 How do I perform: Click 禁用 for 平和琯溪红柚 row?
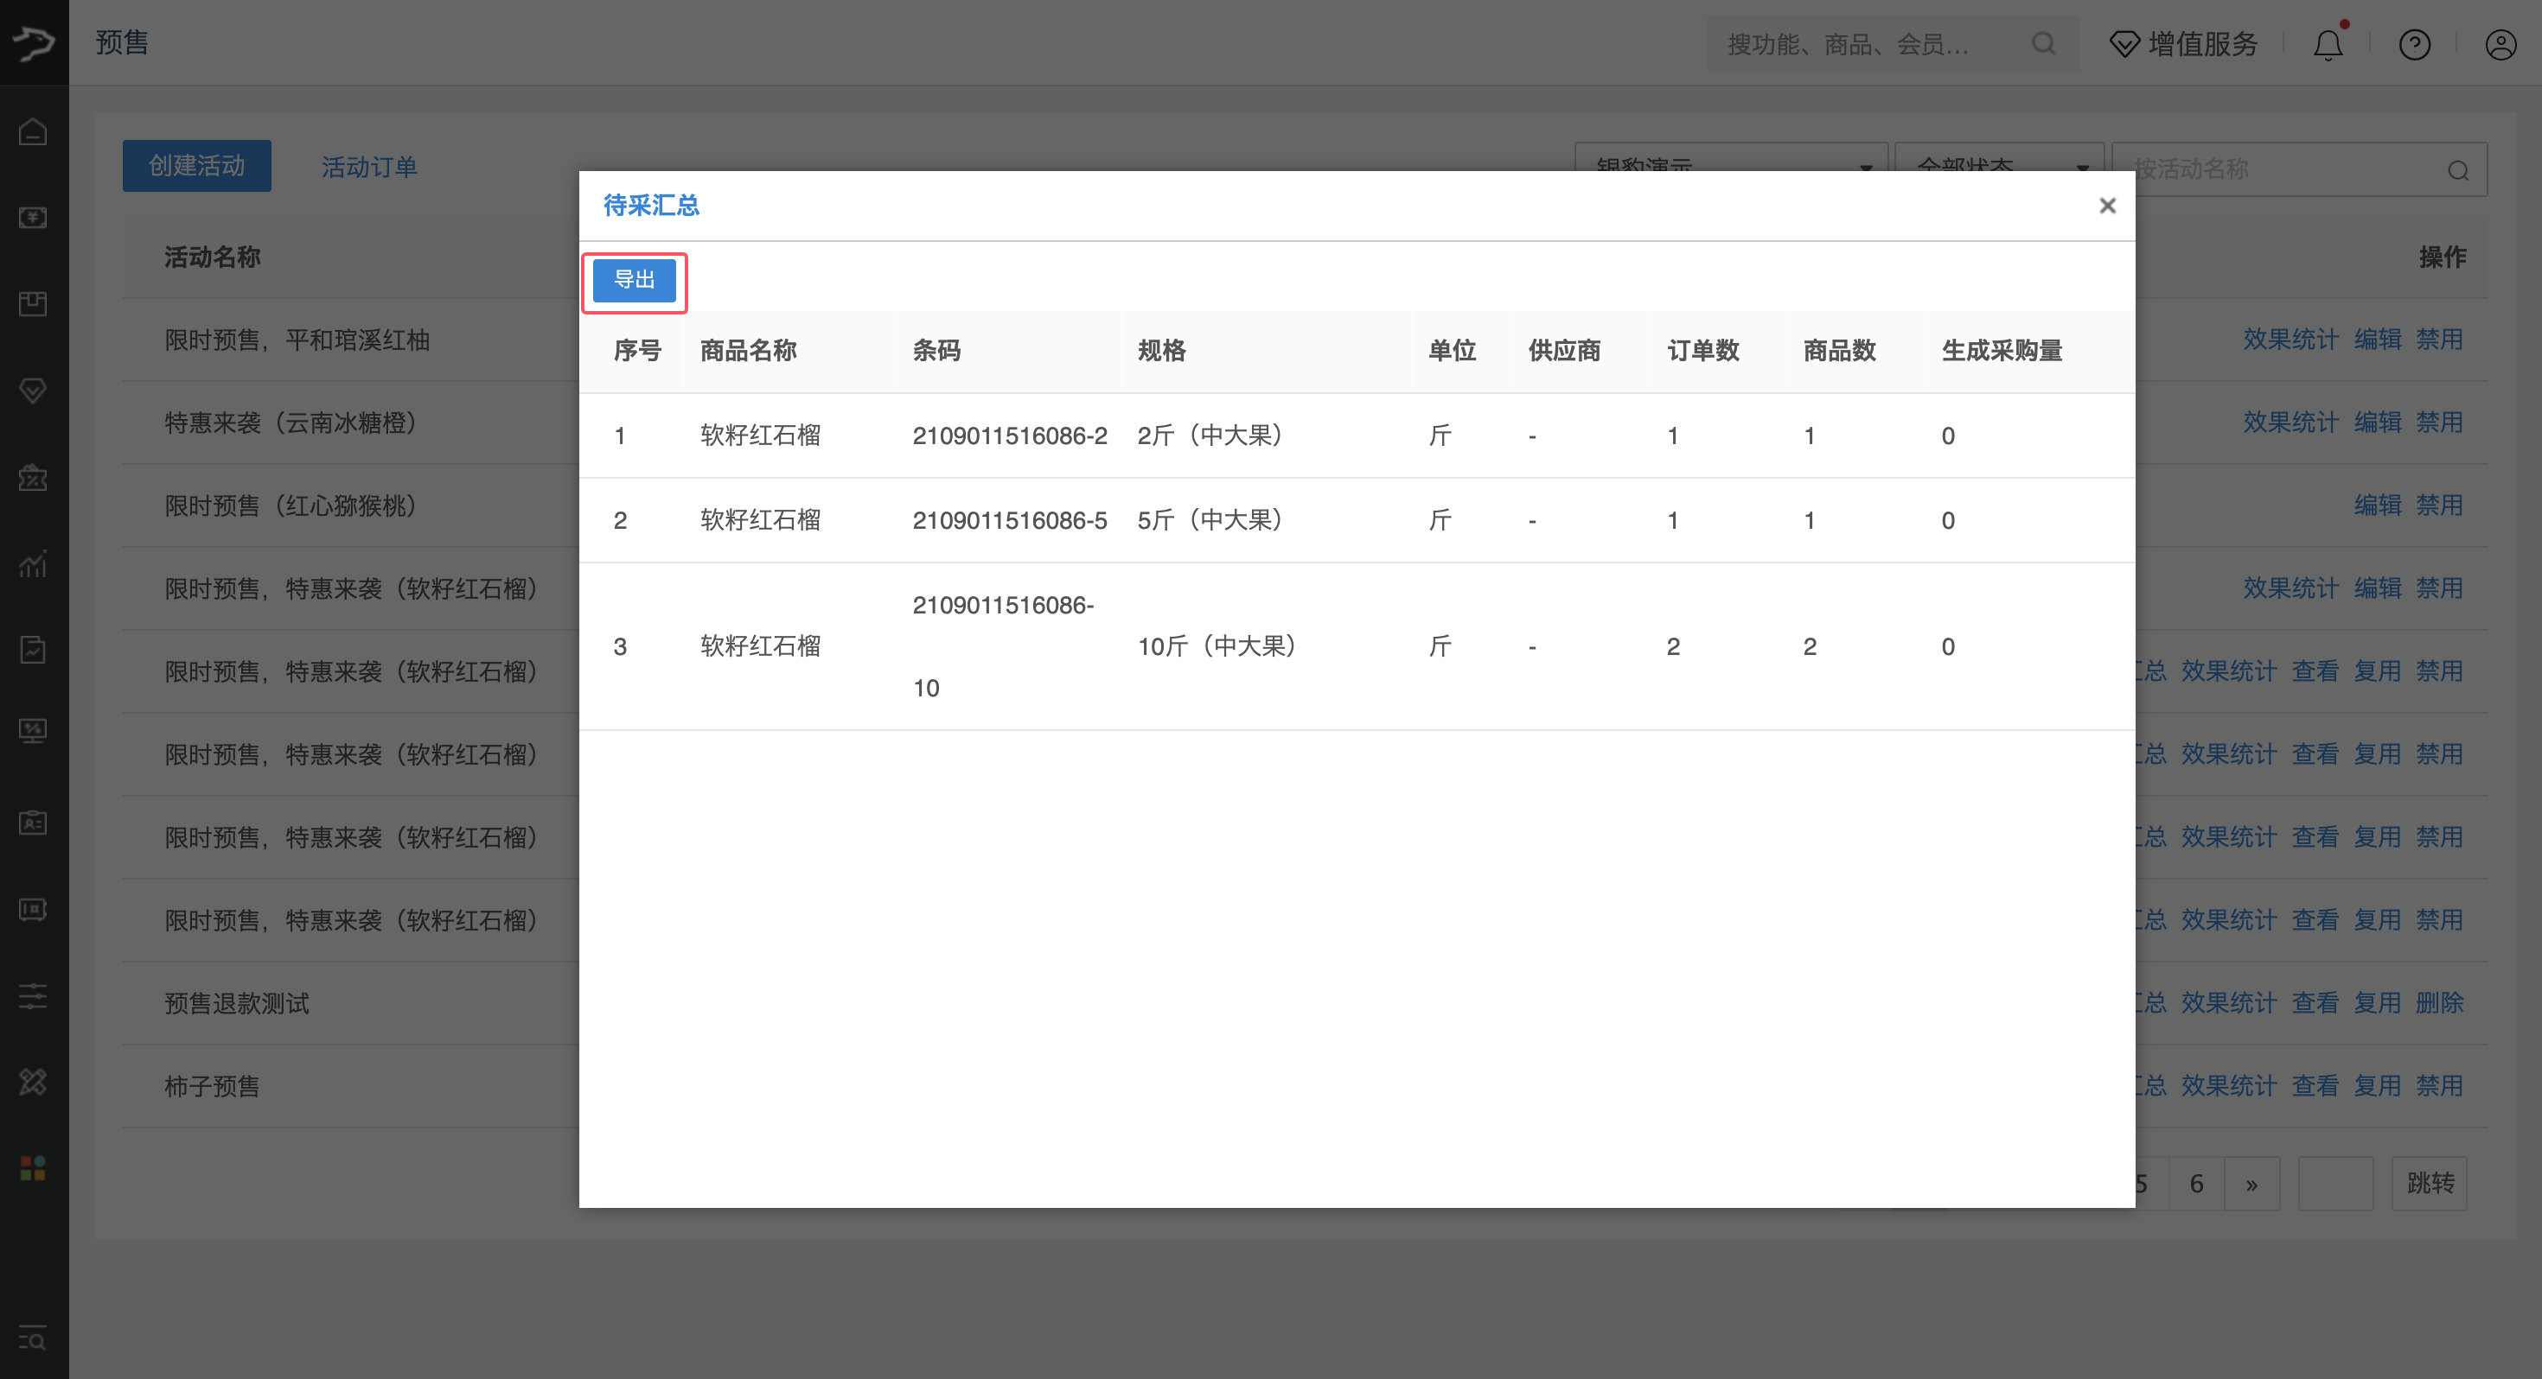[2439, 340]
